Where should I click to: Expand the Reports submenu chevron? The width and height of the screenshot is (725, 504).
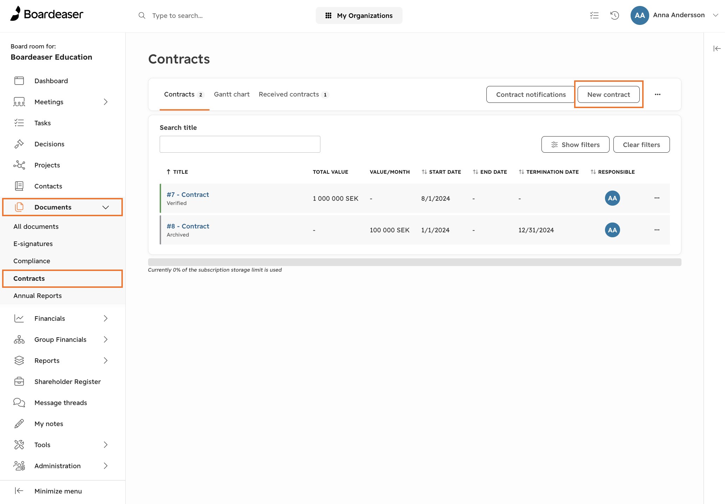click(x=106, y=360)
